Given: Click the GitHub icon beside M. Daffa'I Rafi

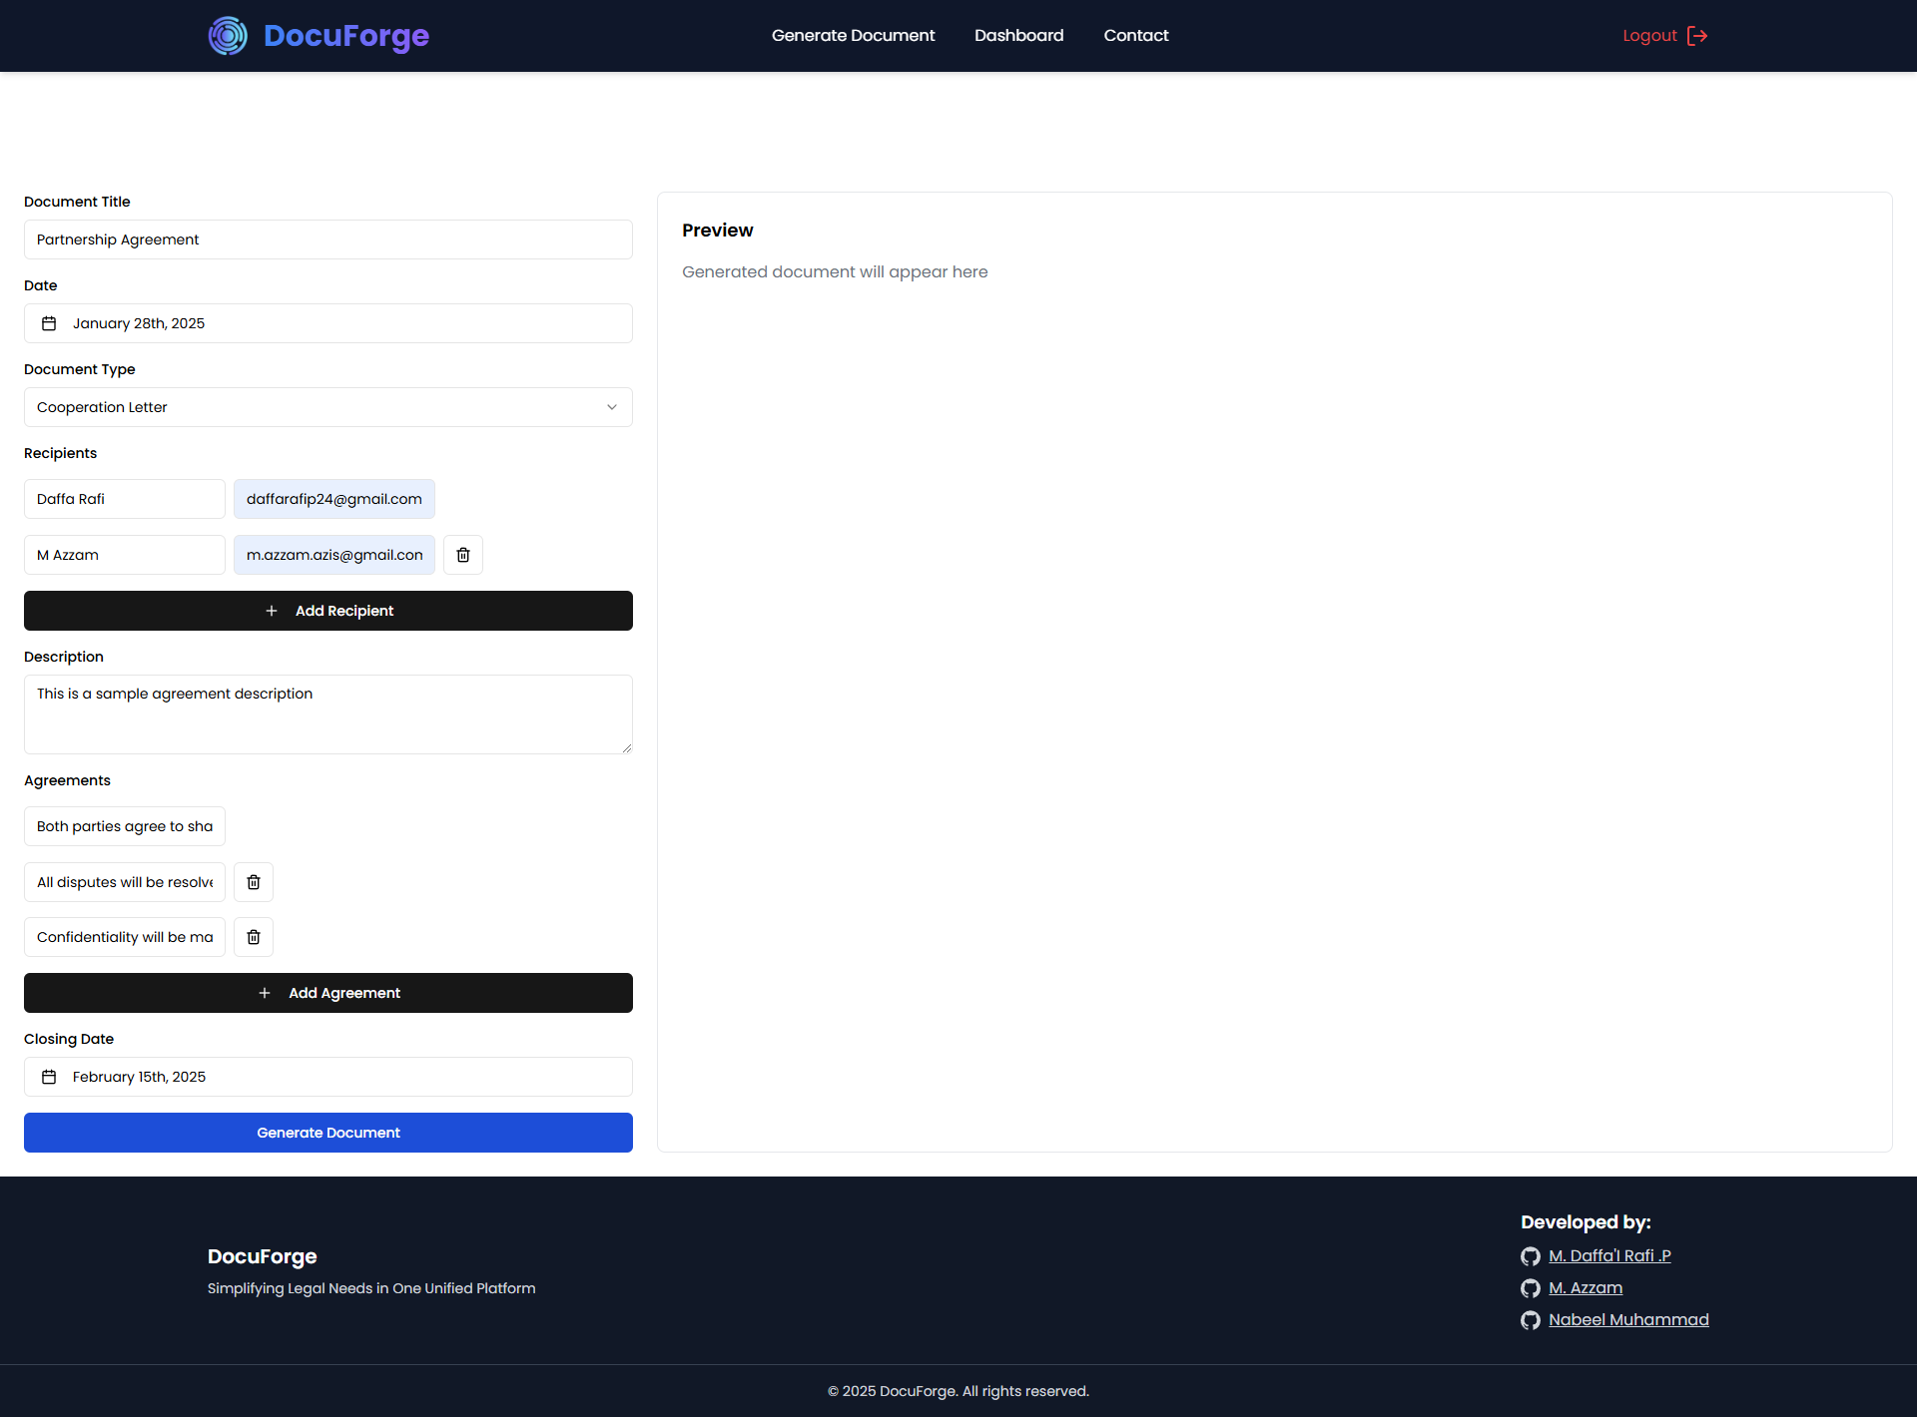Looking at the screenshot, I should click(x=1530, y=1256).
